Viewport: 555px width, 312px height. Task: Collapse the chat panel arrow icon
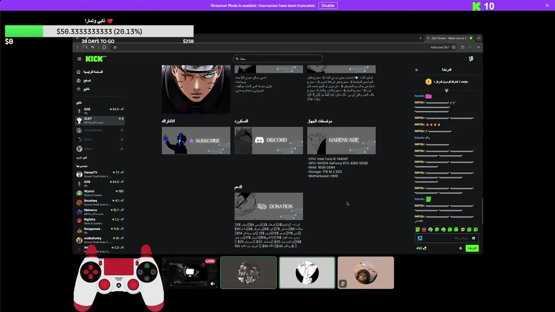click(417, 70)
